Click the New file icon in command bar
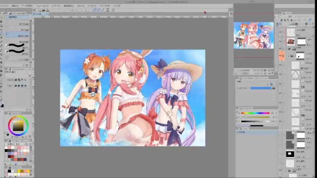Image resolution: width=317 pixels, height=178 pixels. (x=40, y=10)
